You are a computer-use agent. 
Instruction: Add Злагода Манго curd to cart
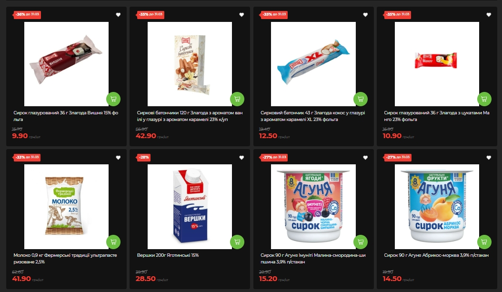point(484,99)
